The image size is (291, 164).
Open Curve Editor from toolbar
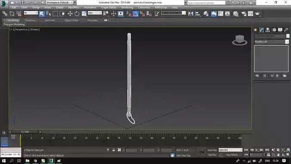[221, 13]
